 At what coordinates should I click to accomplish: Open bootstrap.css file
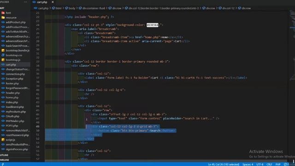pyautogui.click(x=15, y=55)
